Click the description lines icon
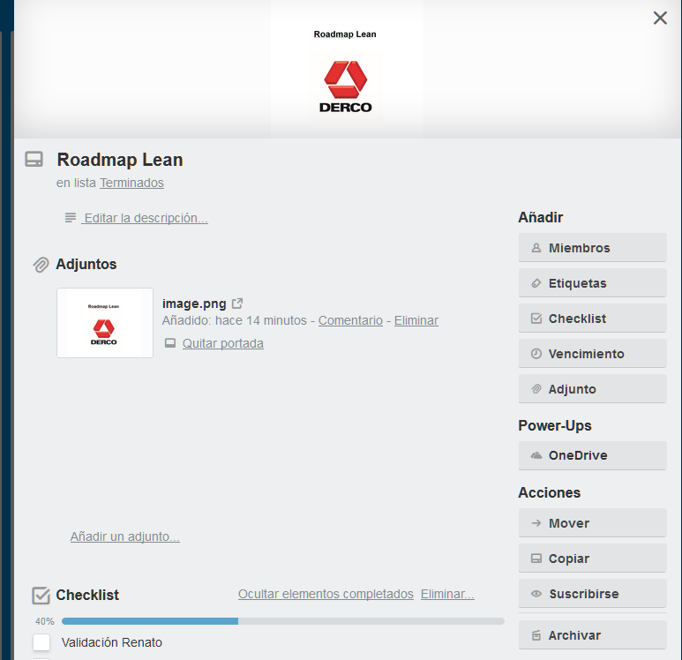Screen dimensions: 682x660 (70, 218)
